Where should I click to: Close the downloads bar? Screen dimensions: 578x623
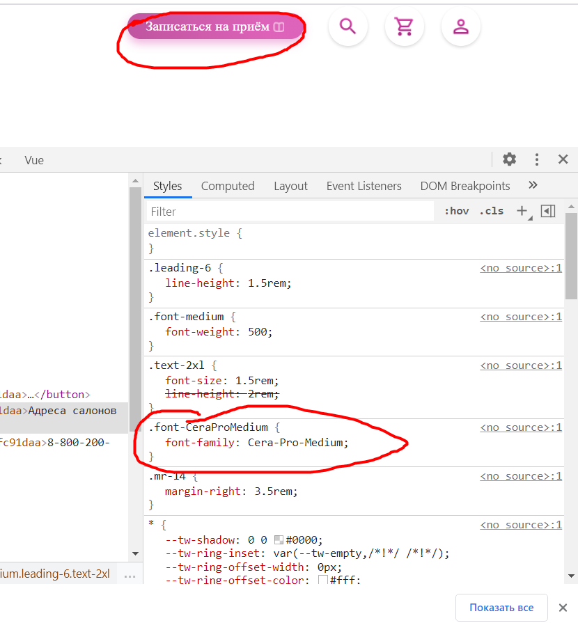[563, 608]
